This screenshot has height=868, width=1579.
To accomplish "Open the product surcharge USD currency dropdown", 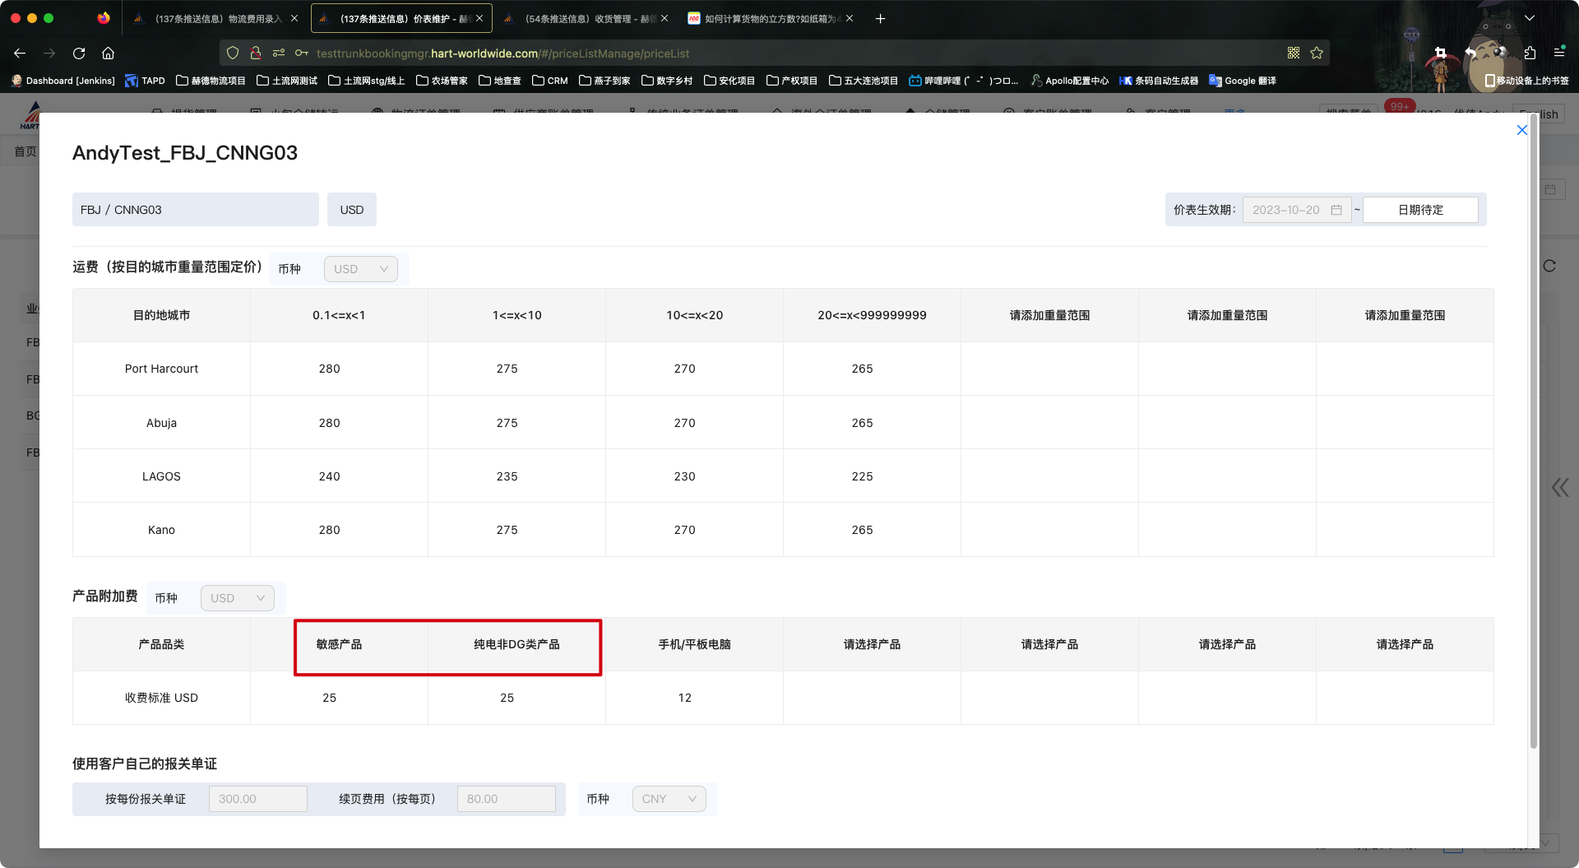I will (x=237, y=598).
